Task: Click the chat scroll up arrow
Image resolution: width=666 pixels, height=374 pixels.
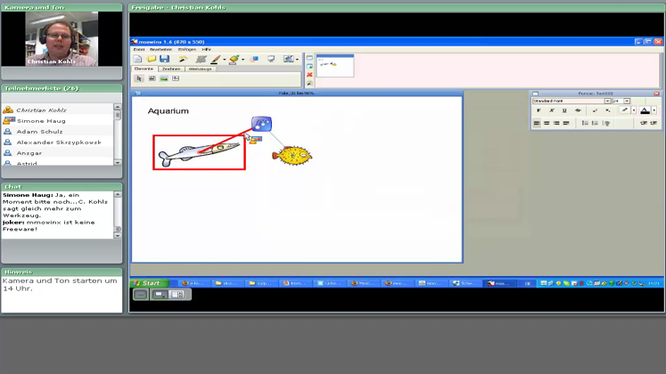Action: coord(118,194)
